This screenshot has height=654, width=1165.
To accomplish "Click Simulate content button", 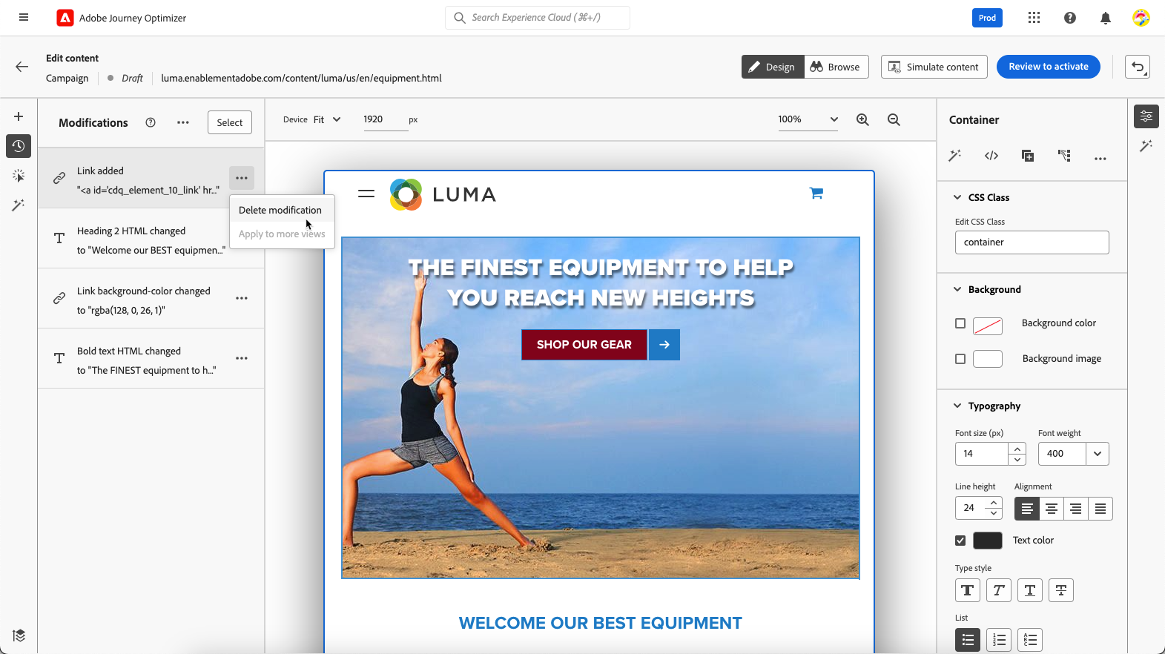I will click(934, 67).
